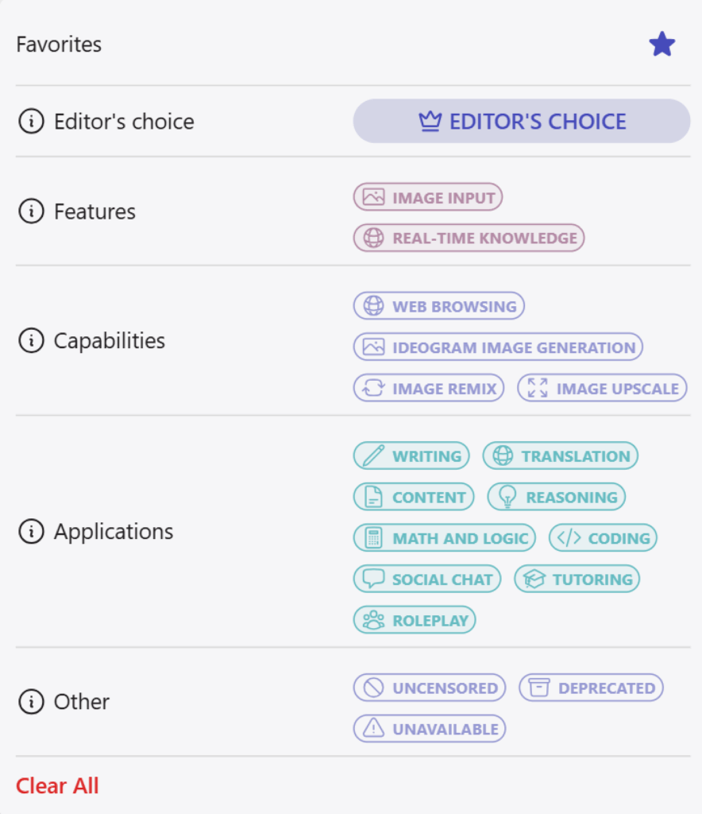Image resolution: width=702 pixels, height=814 pixels.
Task: Toggle the Image Remix filter
Action: click(x=428, y=388)
